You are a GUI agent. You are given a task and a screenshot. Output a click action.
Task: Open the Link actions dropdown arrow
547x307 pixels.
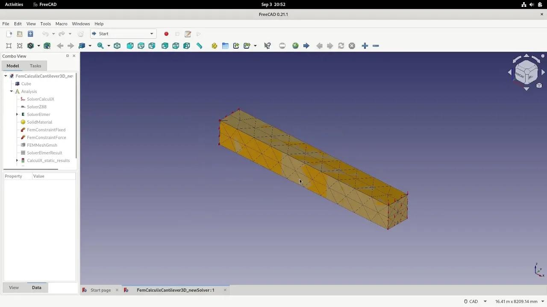pyautogui.click(x=255, y=46)
